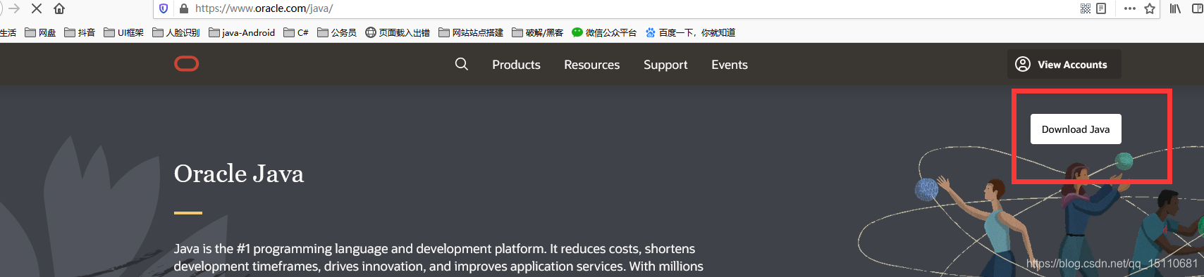Toggle the browser sidebar icon
Screen dimensions: 1204x277
click(1197, 8)
